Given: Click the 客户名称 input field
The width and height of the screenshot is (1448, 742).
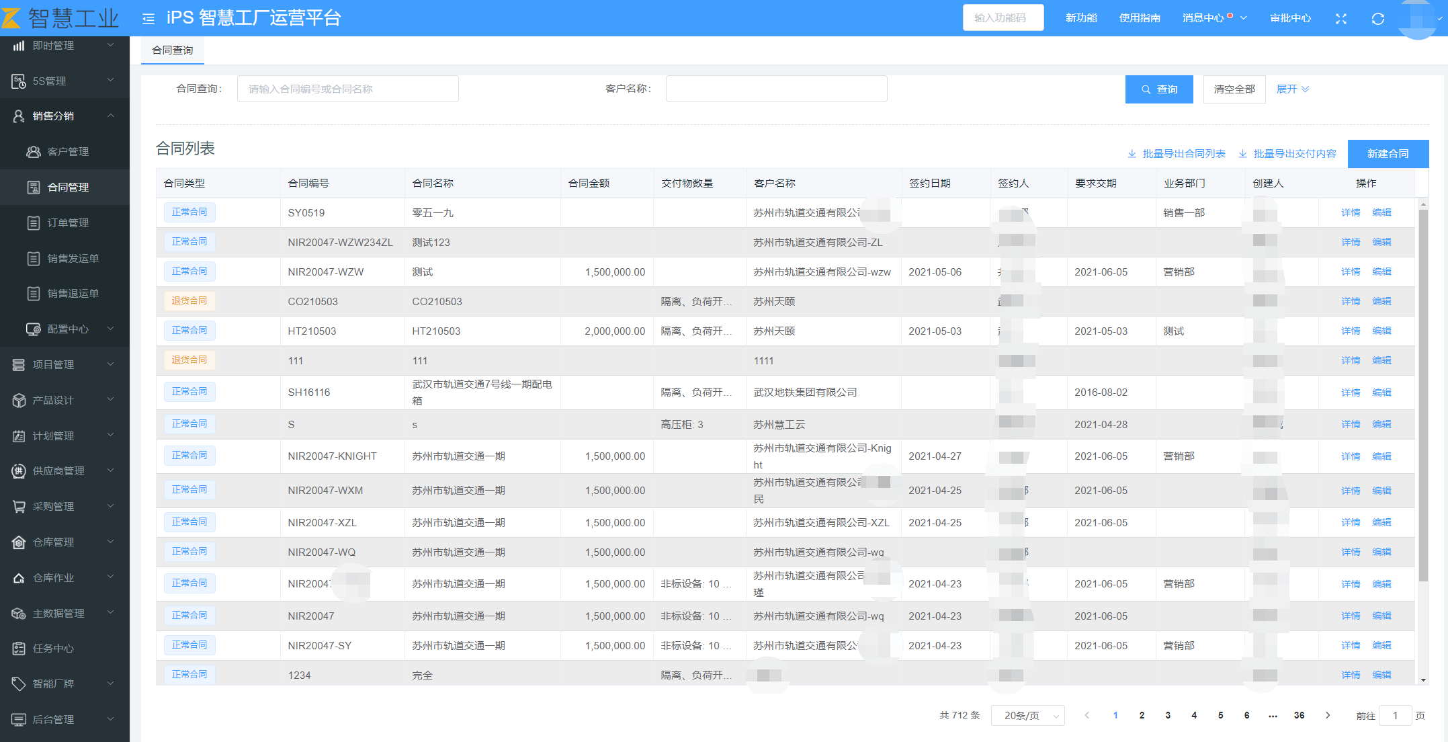Looking at the screenshot, I should (x=776, y=89).
